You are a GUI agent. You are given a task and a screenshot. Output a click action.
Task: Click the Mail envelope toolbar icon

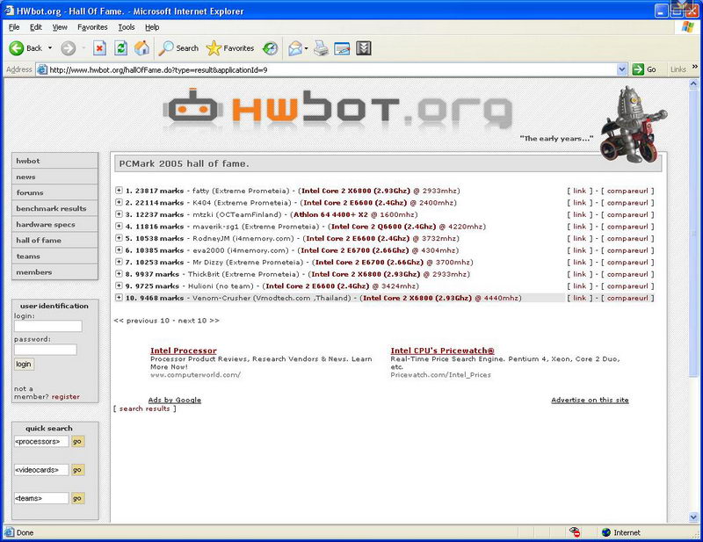click(x=295, y=48)
